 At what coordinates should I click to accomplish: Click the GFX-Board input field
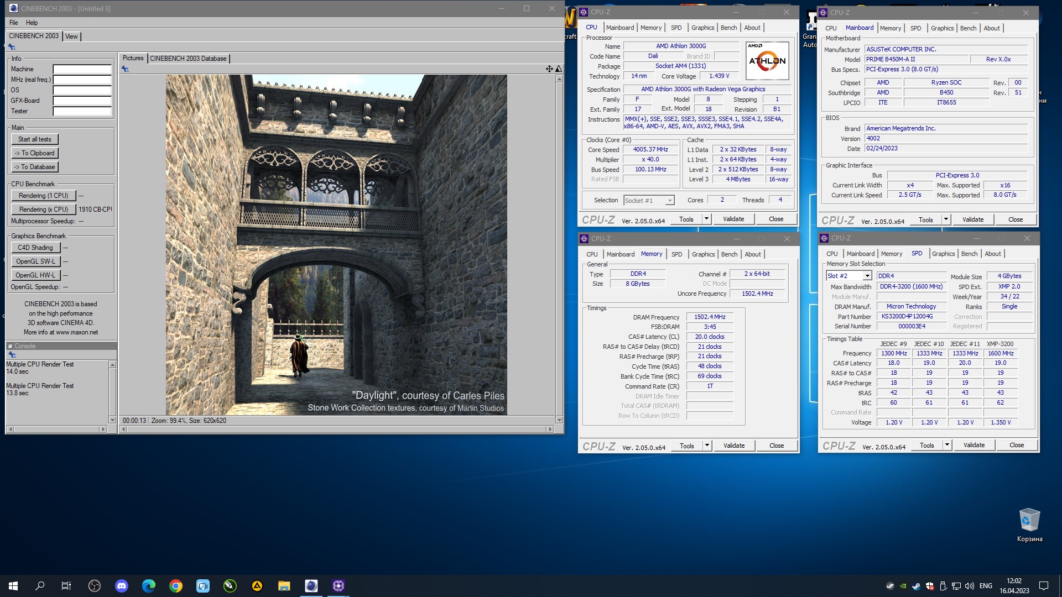point(82,101)
